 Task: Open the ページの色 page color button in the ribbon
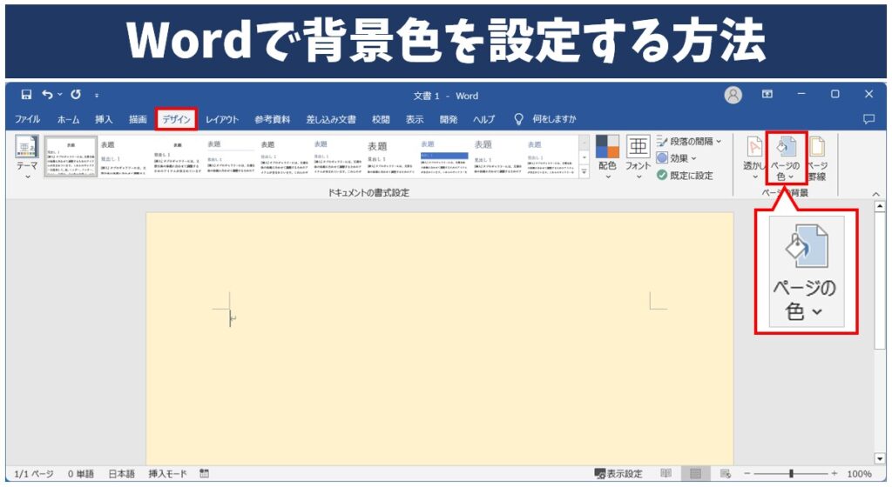pyautogui.click(x=786, y=157)
